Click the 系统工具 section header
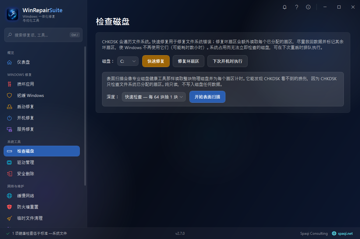360x239 pixels. 14,142
